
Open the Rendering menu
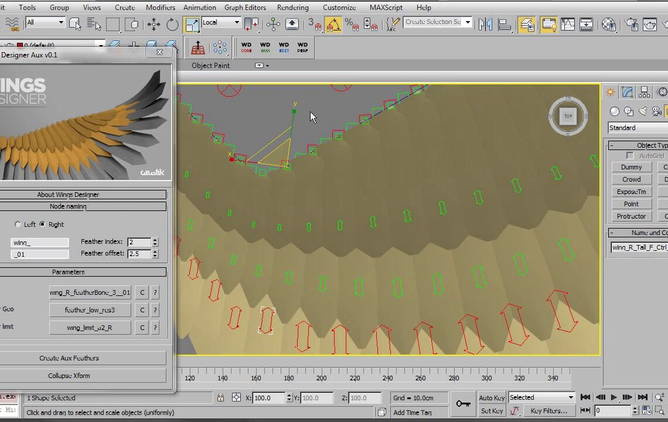[x=292, y=7]
